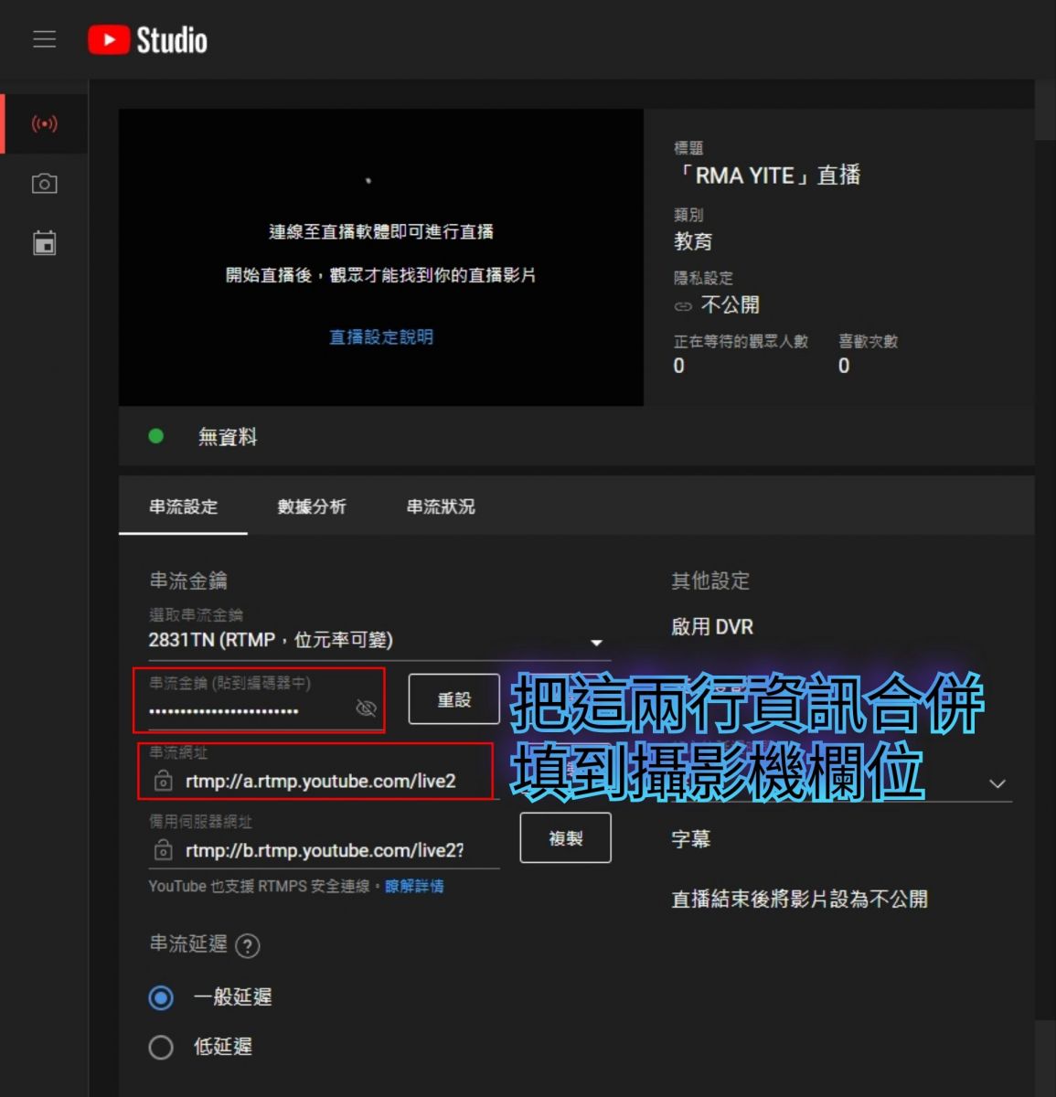Click the category value 教育
The height and width of the screenshot is (1097, 1056).
(x=693, y=241)
